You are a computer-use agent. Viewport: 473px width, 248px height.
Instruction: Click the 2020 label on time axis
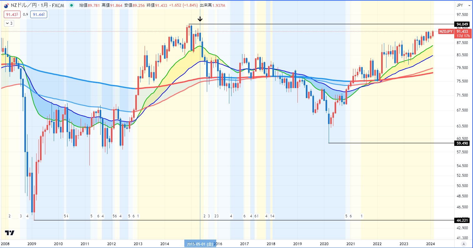[x=324, y=244]
